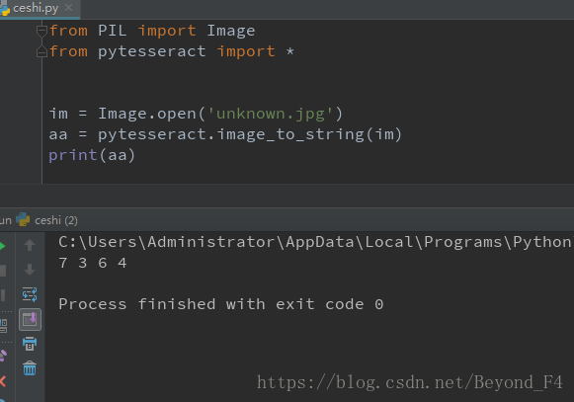Click the Python interpreter path in console
The width and height of the screenshot is (574, 402).
[316, 242]
